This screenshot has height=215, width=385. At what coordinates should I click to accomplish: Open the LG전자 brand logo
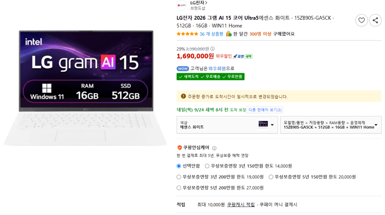[182, 5]
